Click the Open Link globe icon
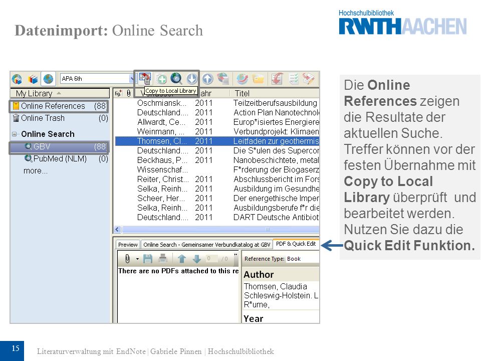This screenshot has height=361, width=481. pos(243,79)
